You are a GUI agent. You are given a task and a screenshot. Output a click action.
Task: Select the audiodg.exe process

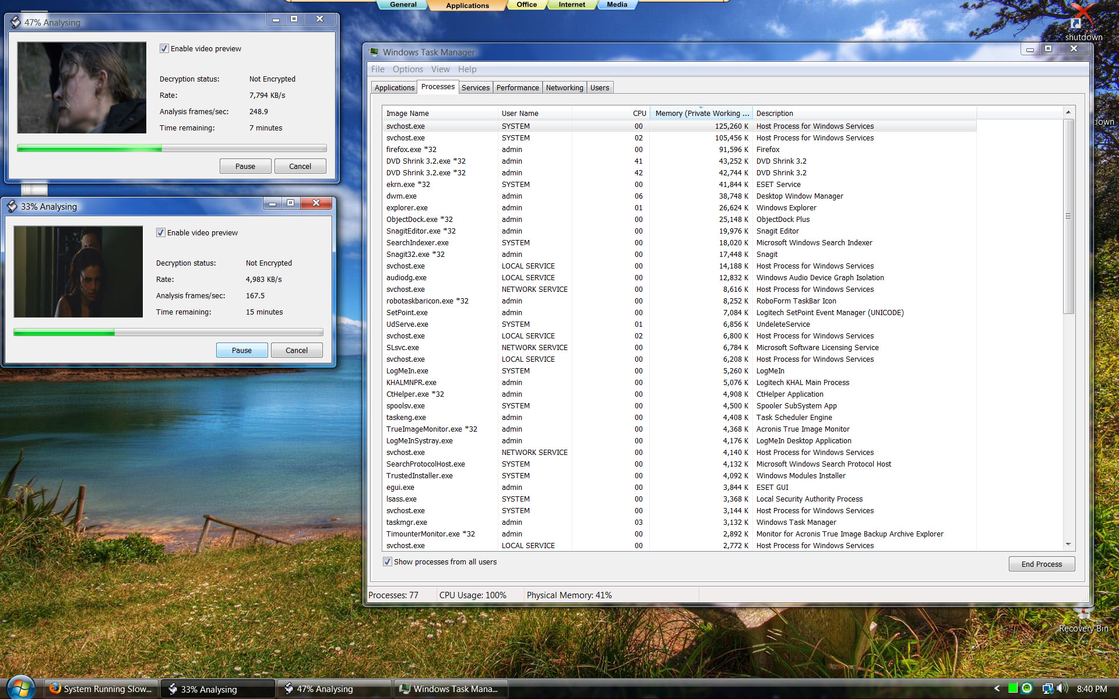click(680, 278)
